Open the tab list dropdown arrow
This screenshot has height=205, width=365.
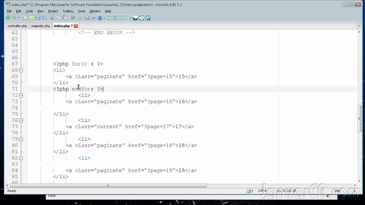(x=359, y=26)
